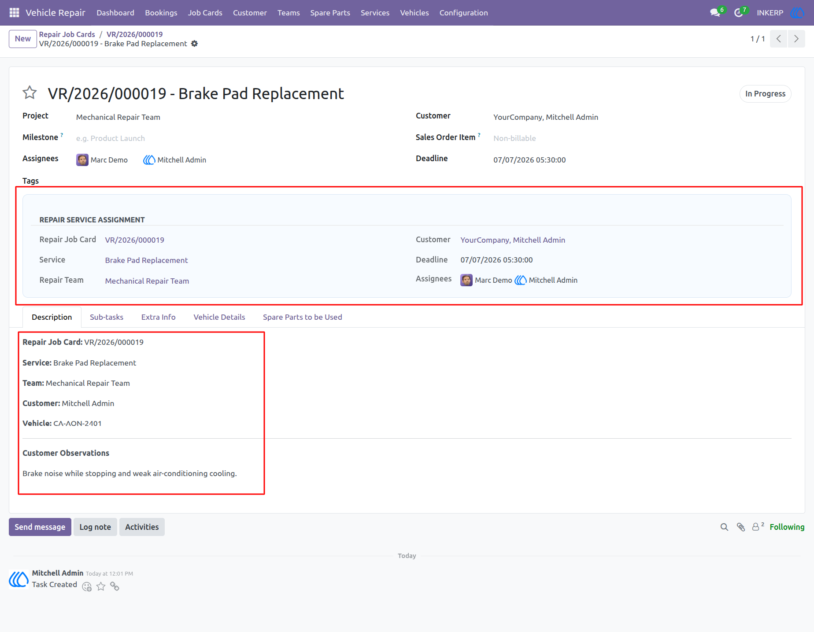The height and width of the screenshot is (632, 814).
Task: Switch to the Extra Info tab
Action: point(159,317)
